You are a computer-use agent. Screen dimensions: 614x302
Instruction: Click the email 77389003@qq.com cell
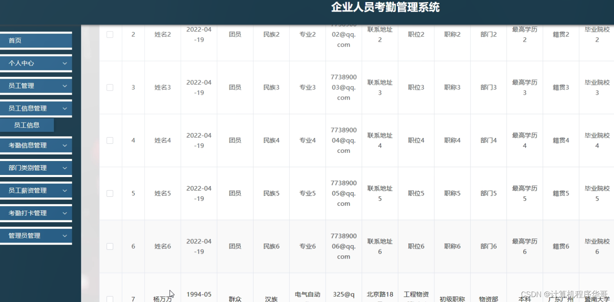(343, 87)
